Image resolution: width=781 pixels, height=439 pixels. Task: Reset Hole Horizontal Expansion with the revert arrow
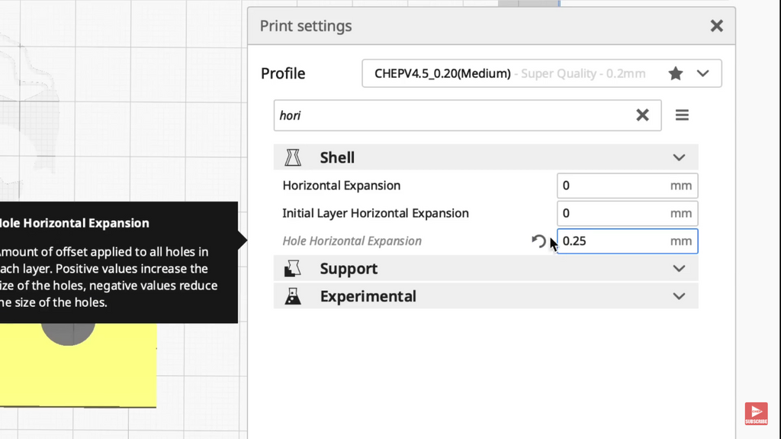click(x=538, y=241)
